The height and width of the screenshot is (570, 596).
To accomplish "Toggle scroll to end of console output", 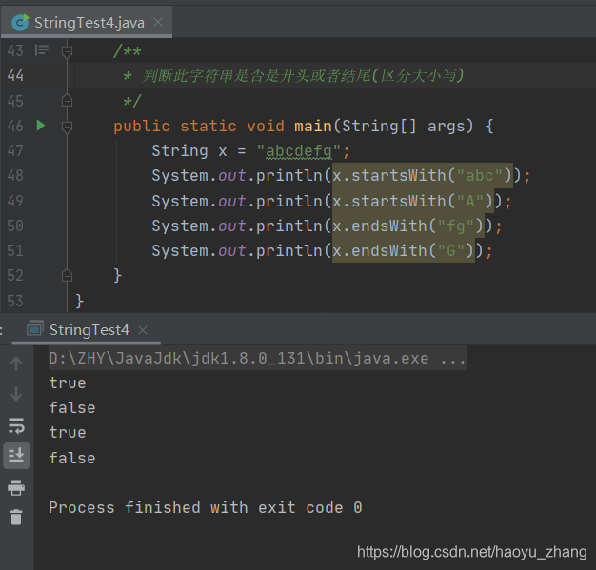I will 16,455.
